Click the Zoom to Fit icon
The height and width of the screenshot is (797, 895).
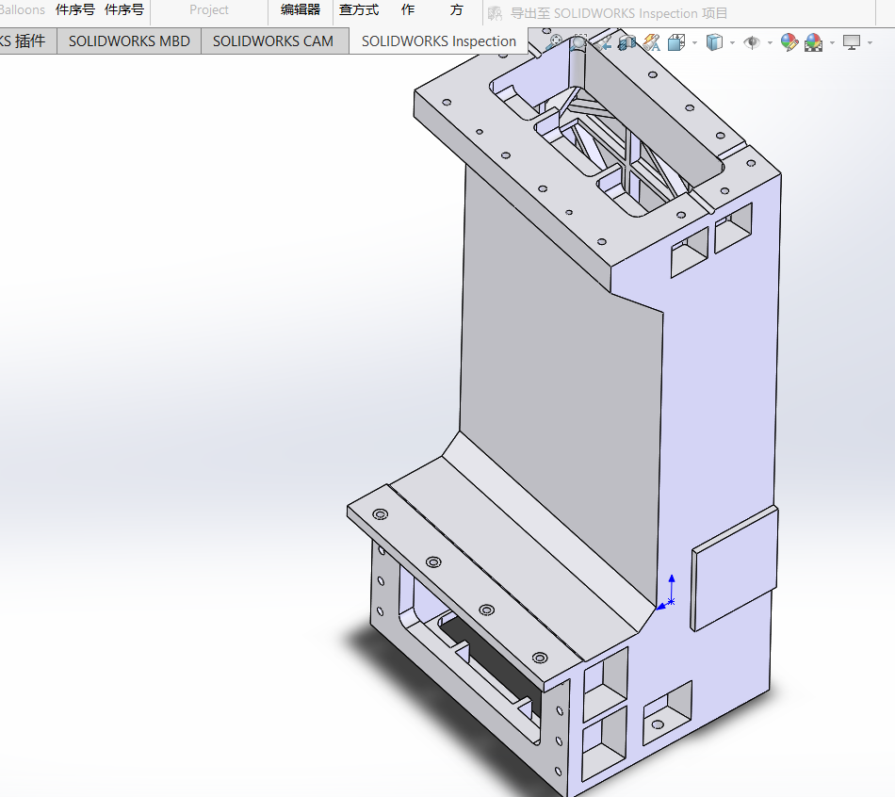pos(554,42)
